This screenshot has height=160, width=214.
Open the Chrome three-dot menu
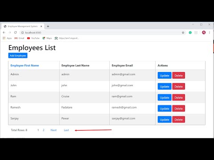(x=210, y=32)
